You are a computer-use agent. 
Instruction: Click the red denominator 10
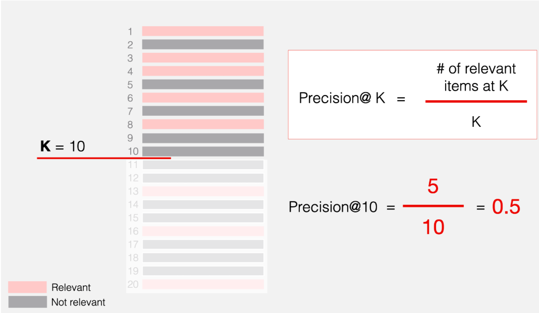(x=433, y=227)
